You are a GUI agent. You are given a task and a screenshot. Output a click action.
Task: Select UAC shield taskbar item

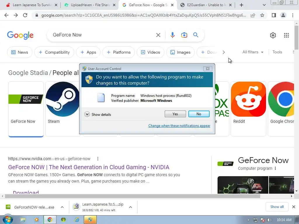coord(90,220)
